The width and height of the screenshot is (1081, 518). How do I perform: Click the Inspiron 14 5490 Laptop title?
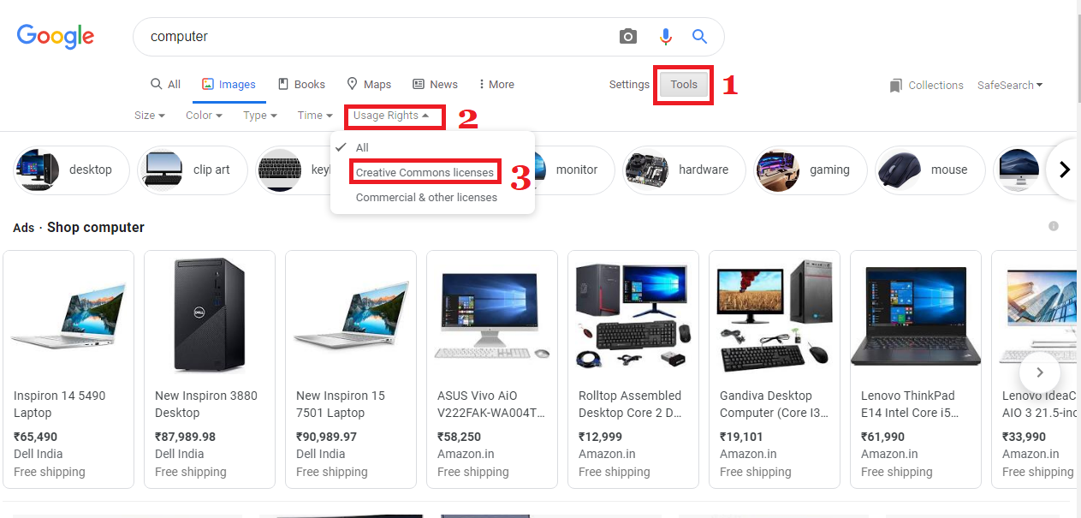[x=59, y=404]
